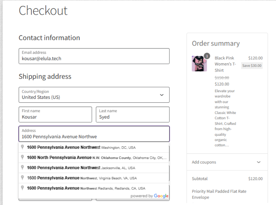Image resolution: width=276 pixels, height=205 pixels.
Task: Click the product description Elevate your wardrobe text
Action: point(225,118)
